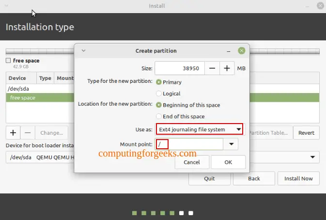This screenshot has width=326, height=220.
Task: Minimize the Create partition dialog
Action: point(229,51)
